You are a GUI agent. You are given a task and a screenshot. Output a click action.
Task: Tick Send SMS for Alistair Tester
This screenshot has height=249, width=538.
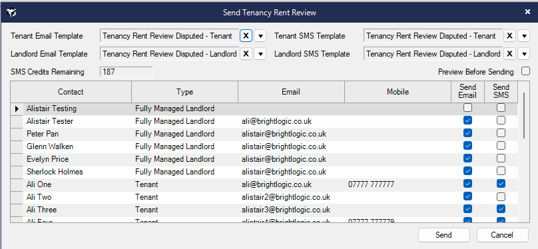pyautogui.click(x=501, y=121)
